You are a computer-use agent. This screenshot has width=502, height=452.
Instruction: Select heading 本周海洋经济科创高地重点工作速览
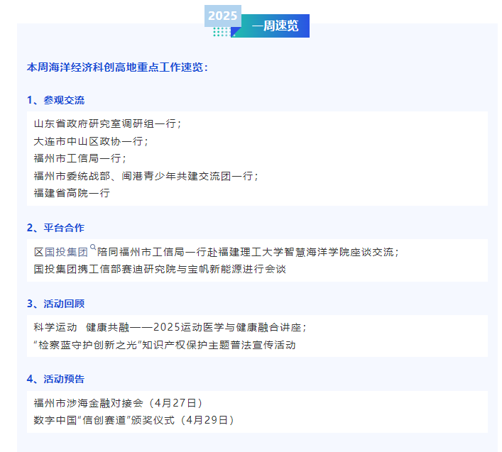(x=117, y=67)
